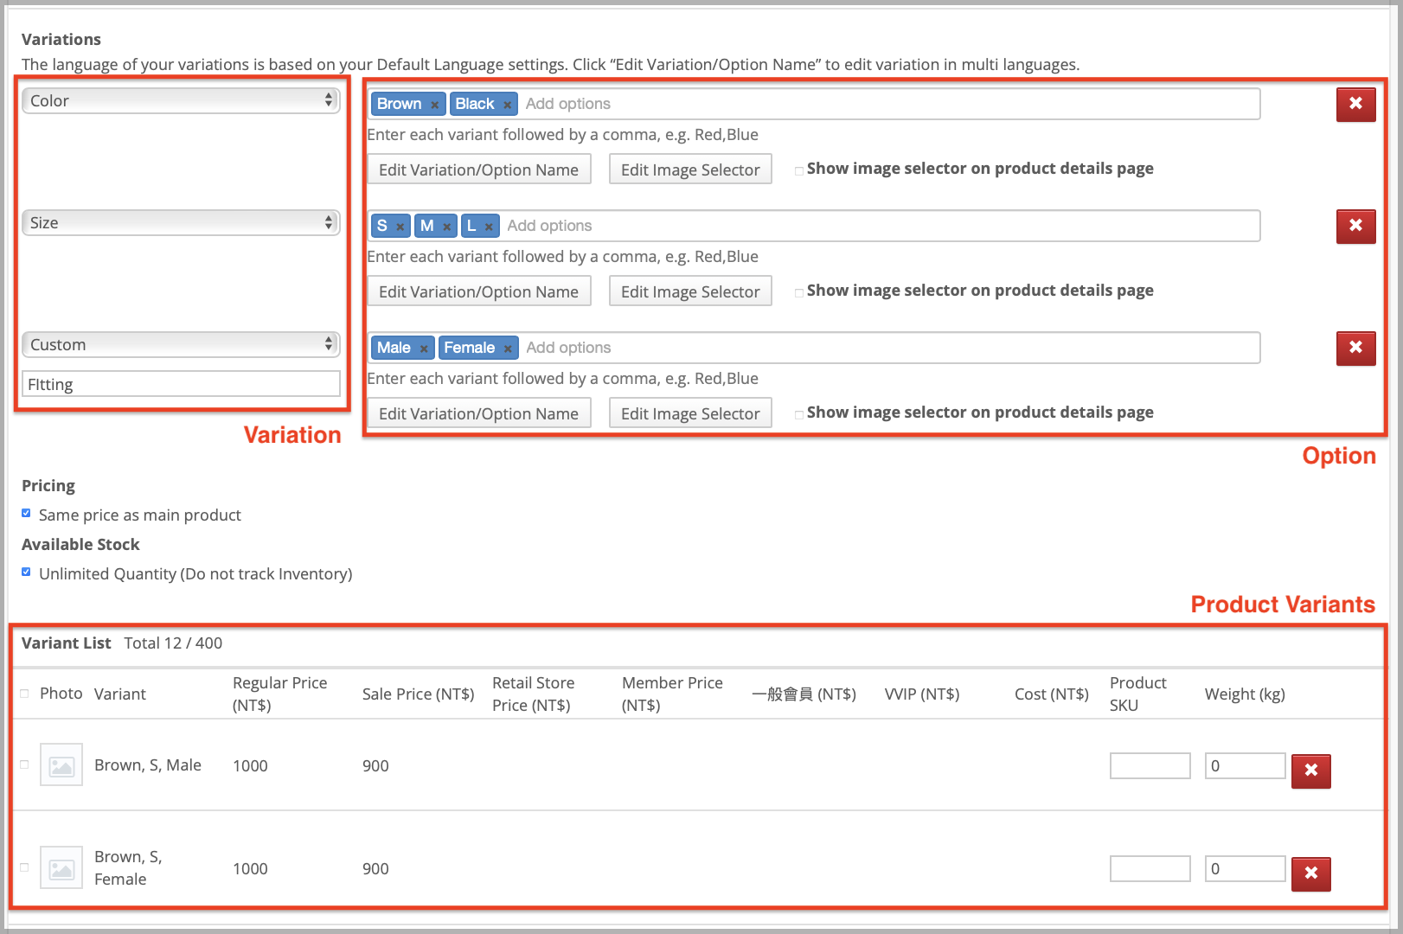Open the Size variation dropdown
This screenshot has height=934, width=1403.
click(x=180, y=222)
